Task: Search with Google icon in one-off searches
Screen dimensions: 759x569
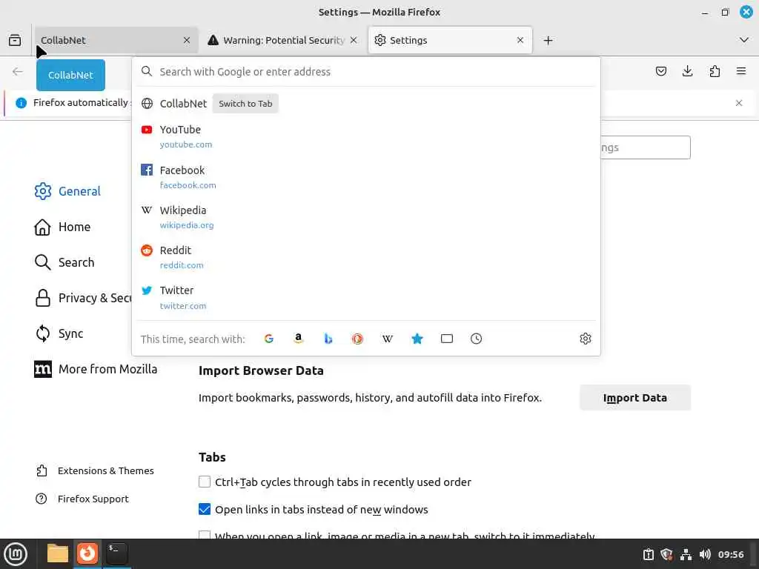Action: click(x=269, y=339)
